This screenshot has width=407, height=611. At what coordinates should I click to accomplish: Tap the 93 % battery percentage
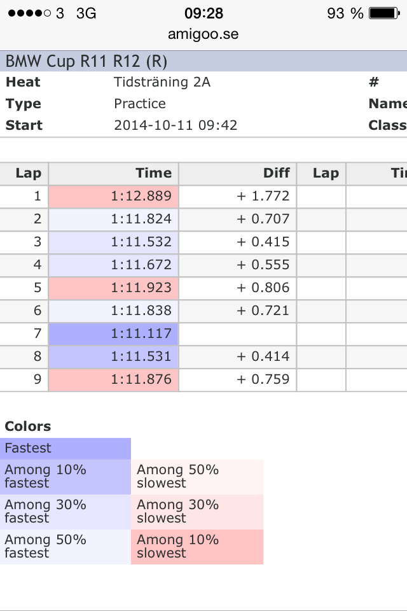coord(345,13)
